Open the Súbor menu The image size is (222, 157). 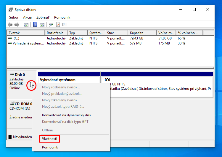click(x=14, y=17)
